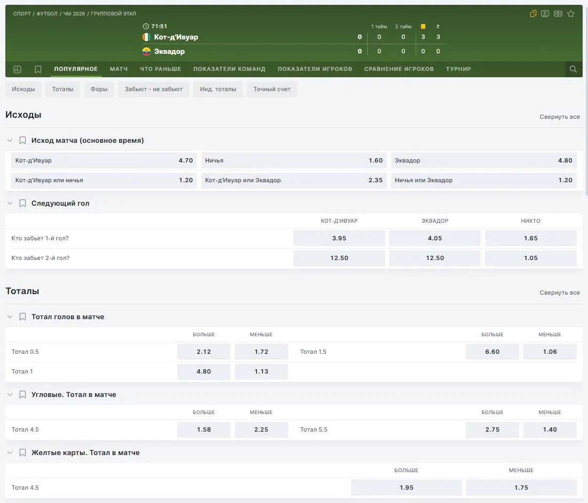
Task: Open the statistics chart icon
Action: point(17,69)
